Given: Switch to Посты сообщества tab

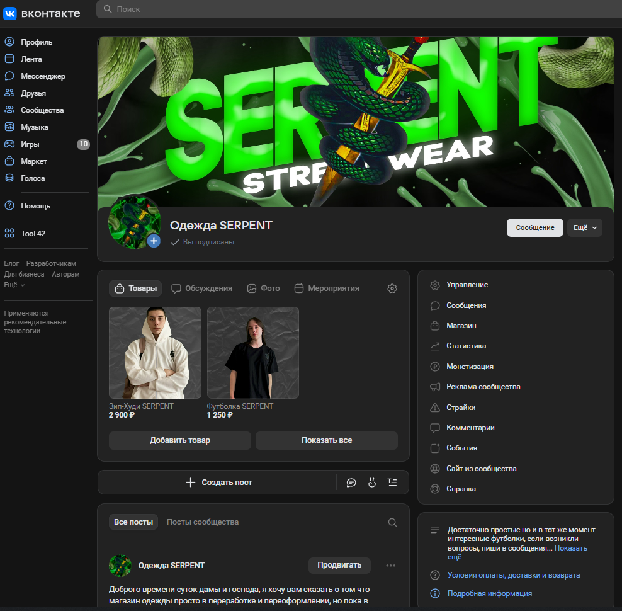Looking at the screenshot, I should pos(203,522).
